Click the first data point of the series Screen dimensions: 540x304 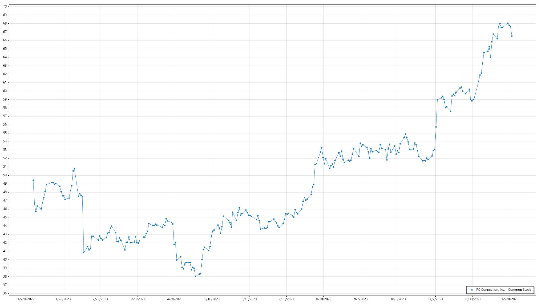click(33, 180)
